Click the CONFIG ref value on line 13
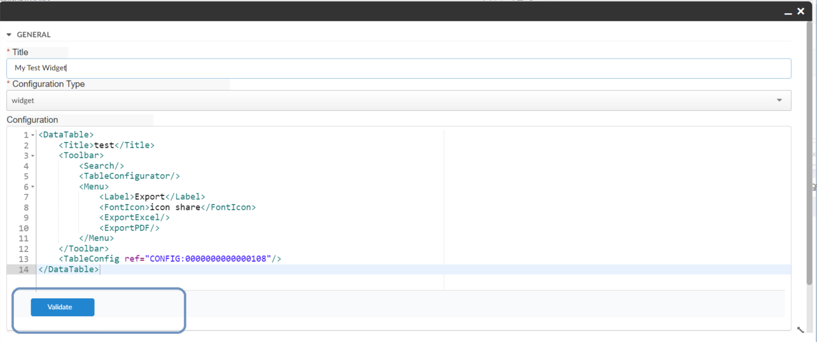817x342 pixels. [x=210, y=259]
